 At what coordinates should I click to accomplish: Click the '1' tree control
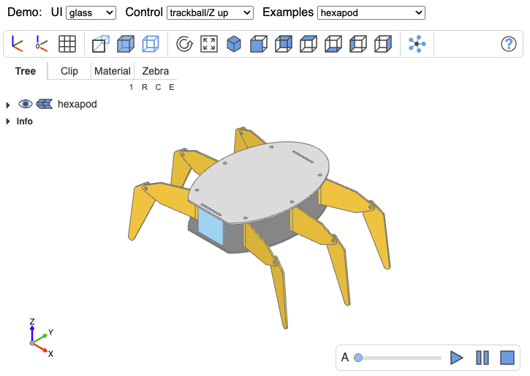(131, 87)
